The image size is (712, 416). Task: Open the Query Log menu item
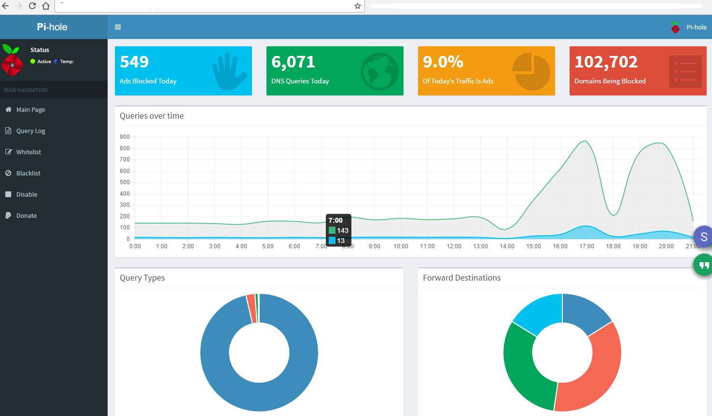(x=30, y=131)
